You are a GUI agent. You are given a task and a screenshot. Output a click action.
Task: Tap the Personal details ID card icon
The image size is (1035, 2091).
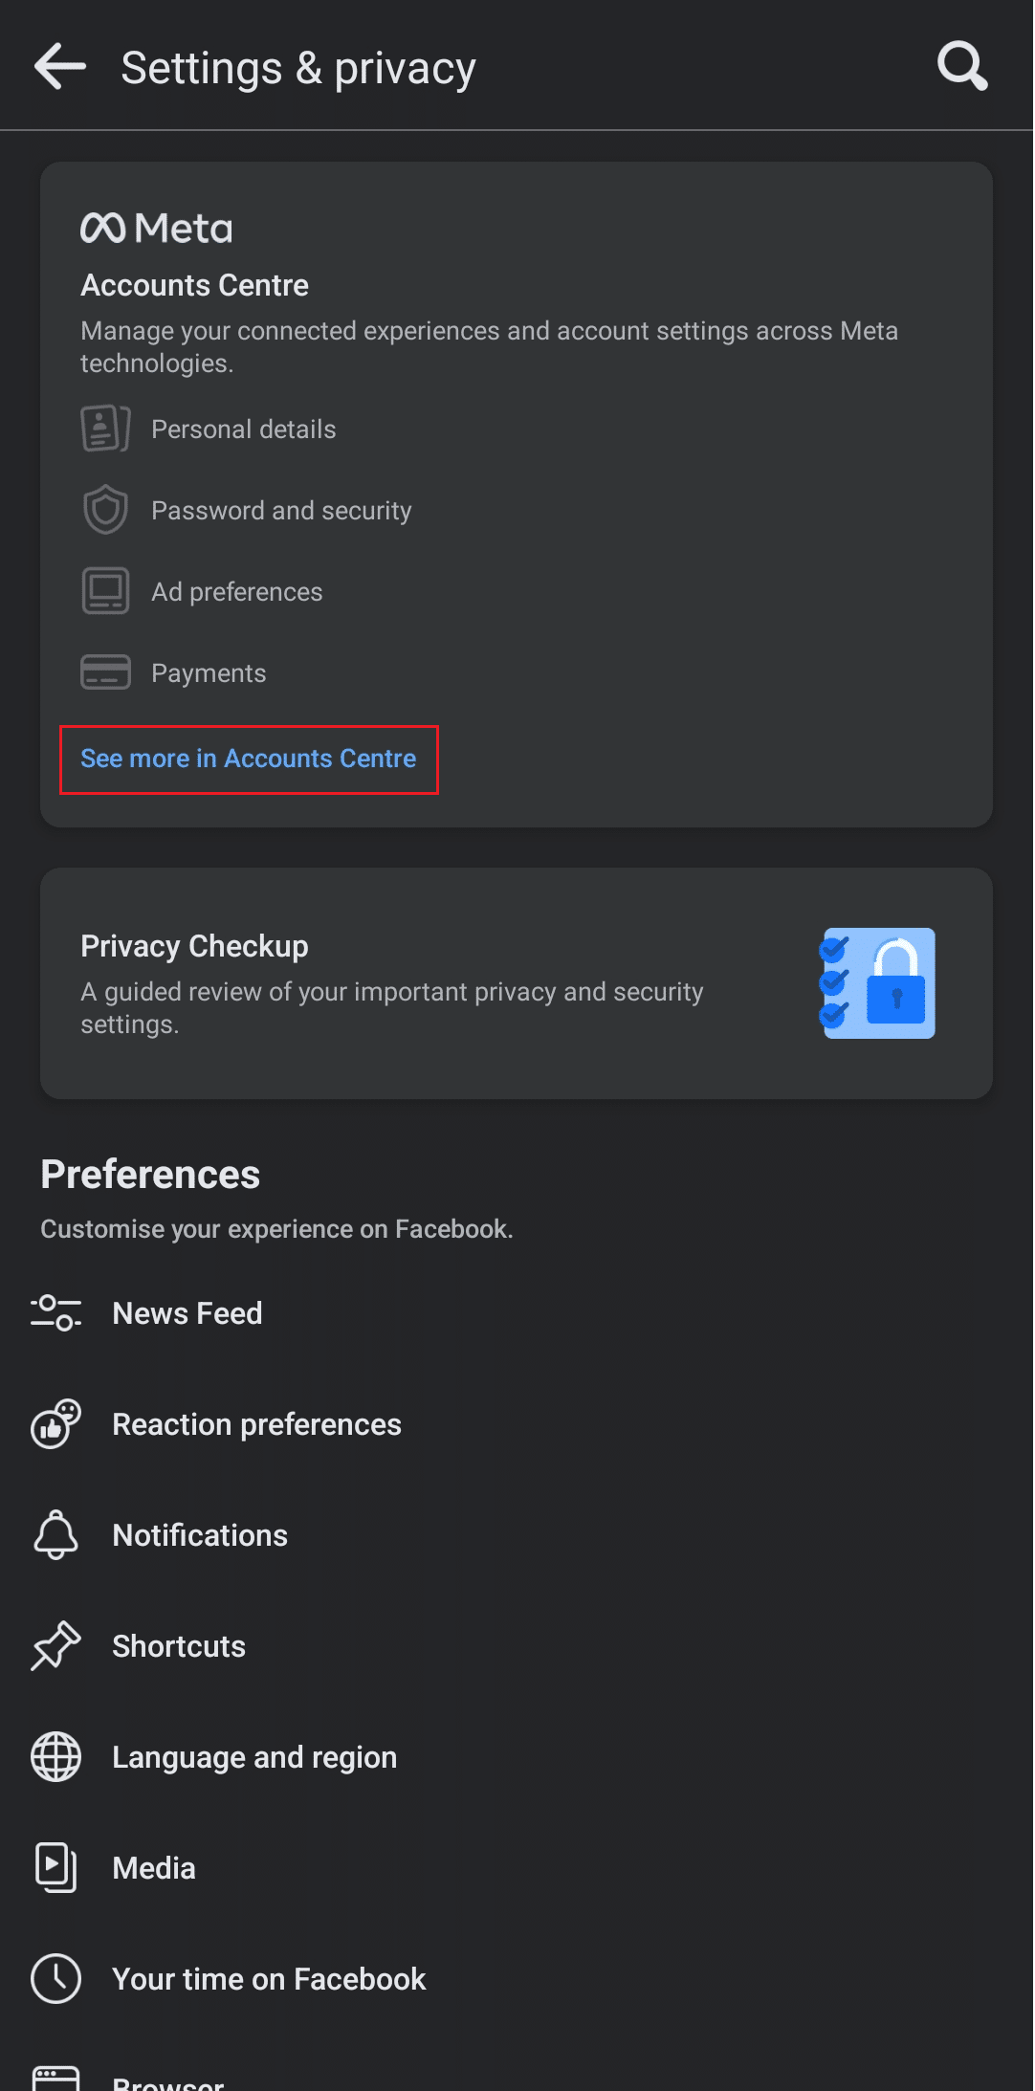(105, 429)
